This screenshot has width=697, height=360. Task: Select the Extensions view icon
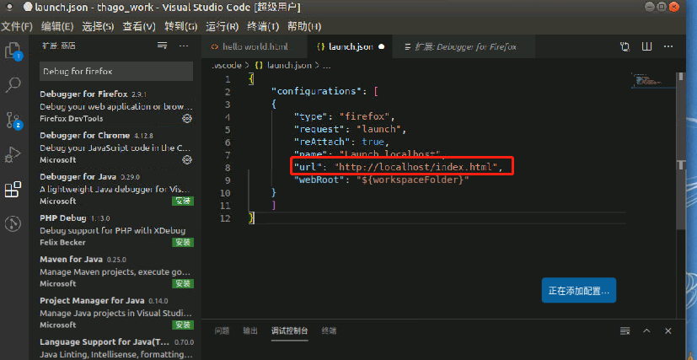point(13,190)
